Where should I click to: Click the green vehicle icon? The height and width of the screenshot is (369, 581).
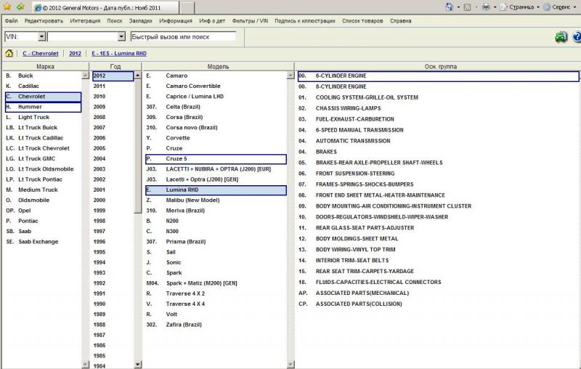(560, 37)
